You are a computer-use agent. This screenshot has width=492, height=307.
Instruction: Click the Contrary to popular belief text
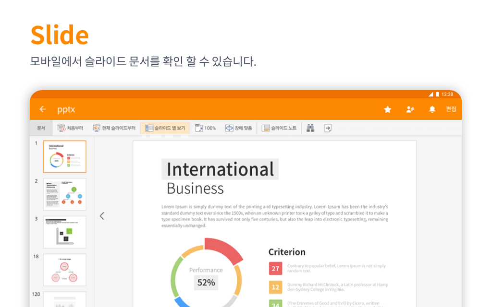coord(336,268)
